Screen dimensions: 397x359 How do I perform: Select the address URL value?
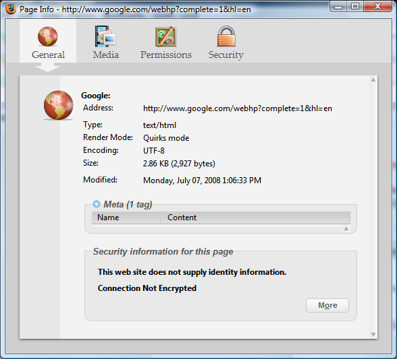point(238,108)
